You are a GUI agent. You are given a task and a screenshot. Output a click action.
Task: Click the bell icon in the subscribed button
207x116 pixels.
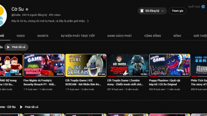coord(142,11)
